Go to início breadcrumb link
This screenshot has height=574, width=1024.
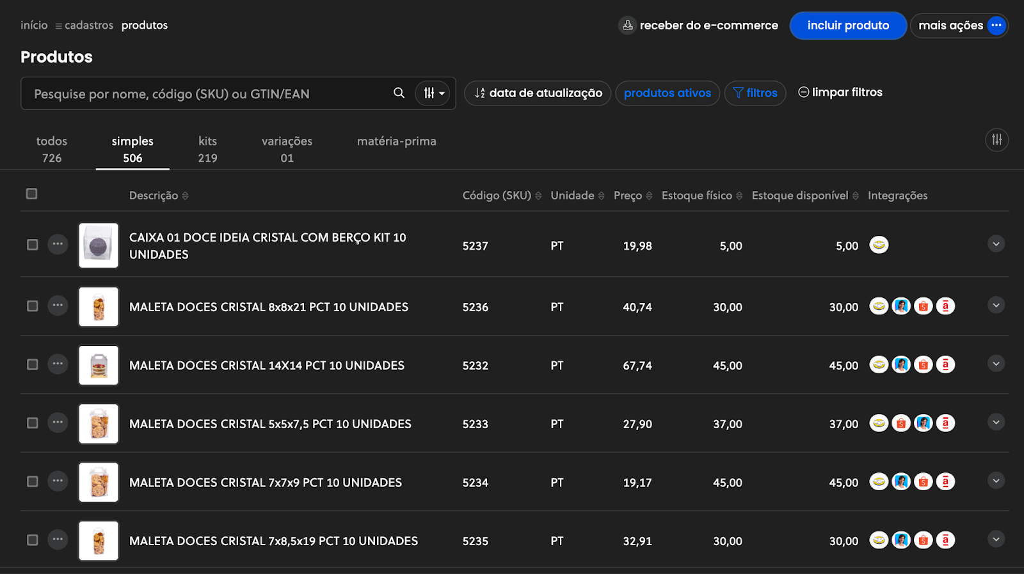34,25
